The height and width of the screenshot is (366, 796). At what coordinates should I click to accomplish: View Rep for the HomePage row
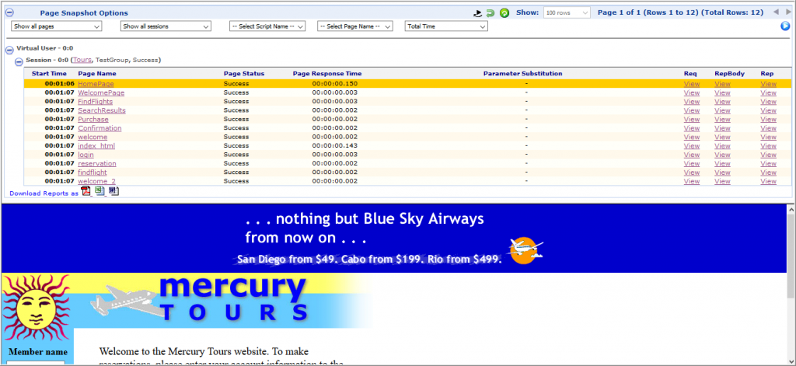coord(768,84)
